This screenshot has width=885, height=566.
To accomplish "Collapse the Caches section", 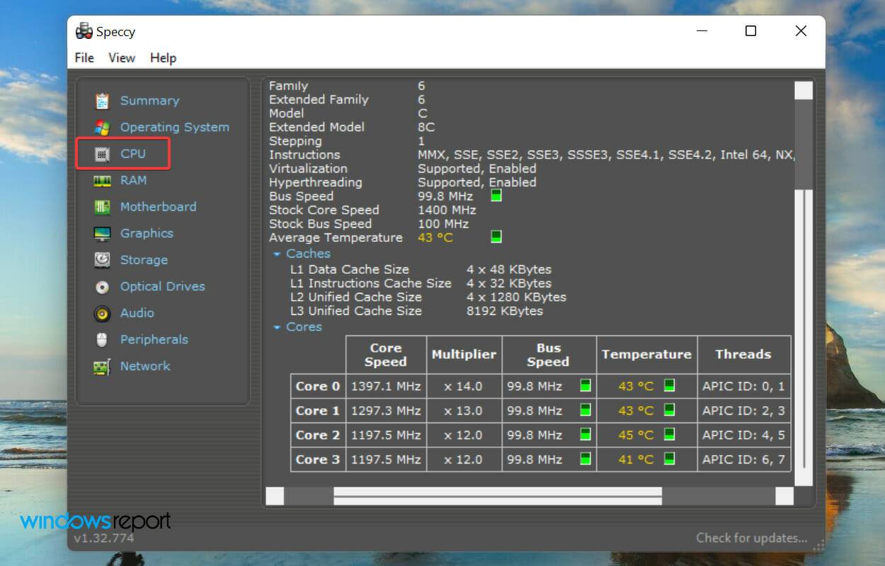I will tap(277, 253).
